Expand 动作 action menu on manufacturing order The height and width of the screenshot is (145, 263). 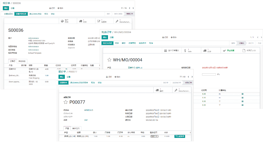pyautogui.click(x=174, y=37)
